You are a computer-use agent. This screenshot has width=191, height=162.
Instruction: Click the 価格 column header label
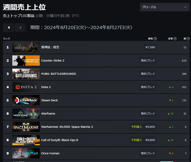click(x=151, y=39)
